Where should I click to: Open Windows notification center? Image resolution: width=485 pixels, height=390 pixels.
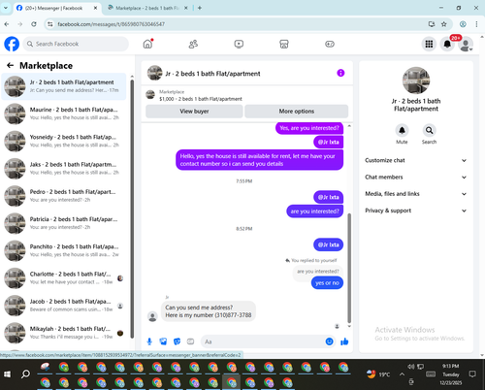pos(472,374)
